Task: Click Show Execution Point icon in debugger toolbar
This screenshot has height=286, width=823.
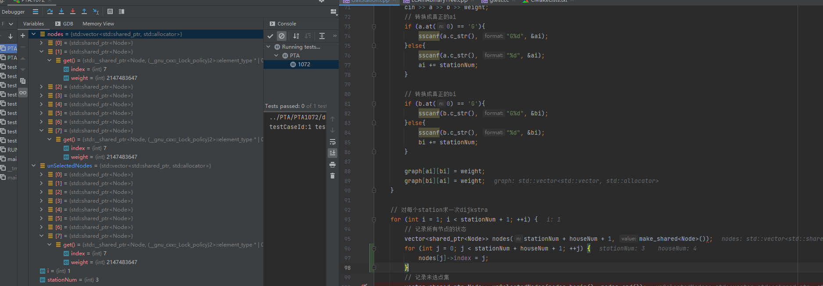Action: coord(36,11)
